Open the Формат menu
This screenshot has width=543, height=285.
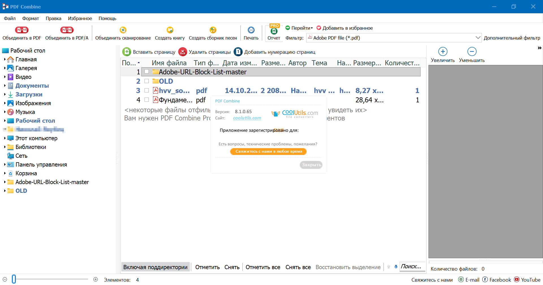(31, 18)
